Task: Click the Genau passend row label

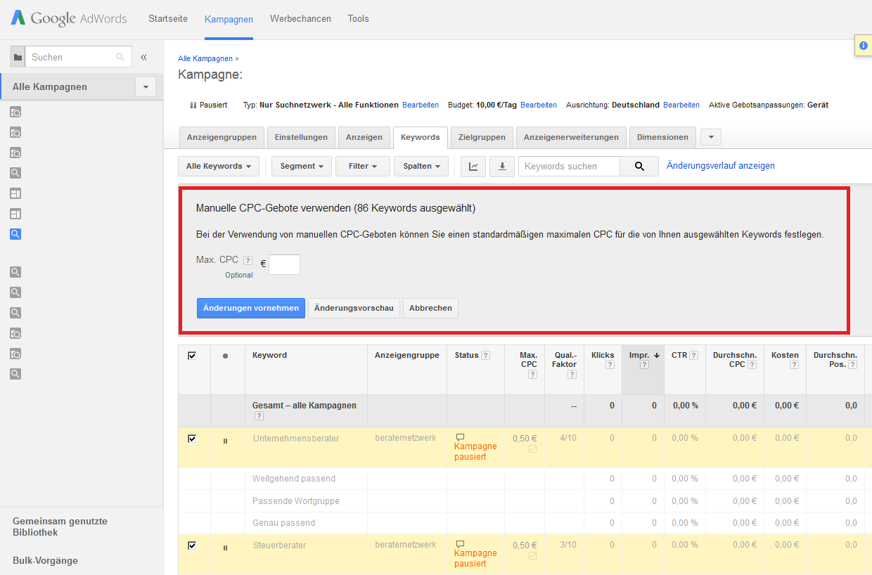Action: pyautogui.click(x=283, y=523)
